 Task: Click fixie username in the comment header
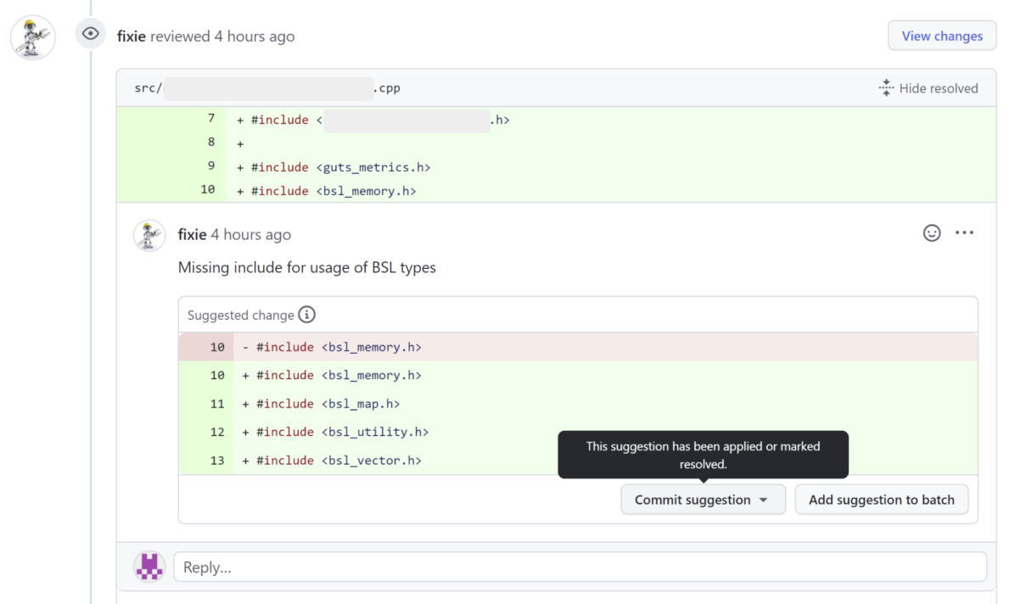pos(193,235)
